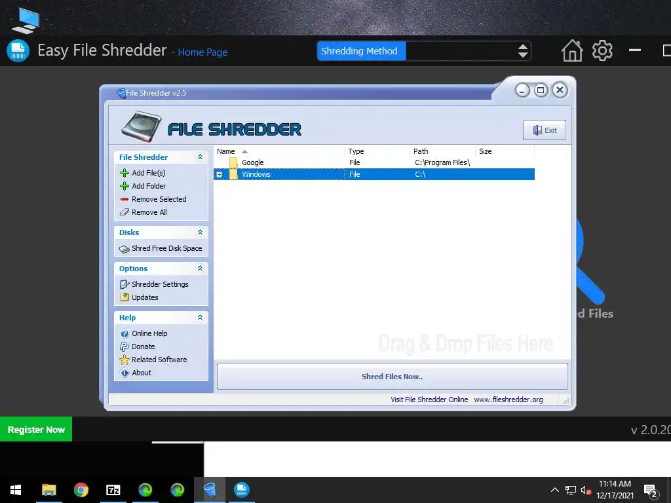
Task: Open the network tray icon
Action: coord(571,490)
